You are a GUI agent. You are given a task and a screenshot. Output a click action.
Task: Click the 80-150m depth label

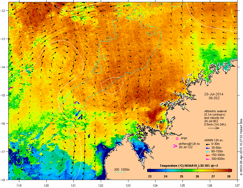[217, 151]
